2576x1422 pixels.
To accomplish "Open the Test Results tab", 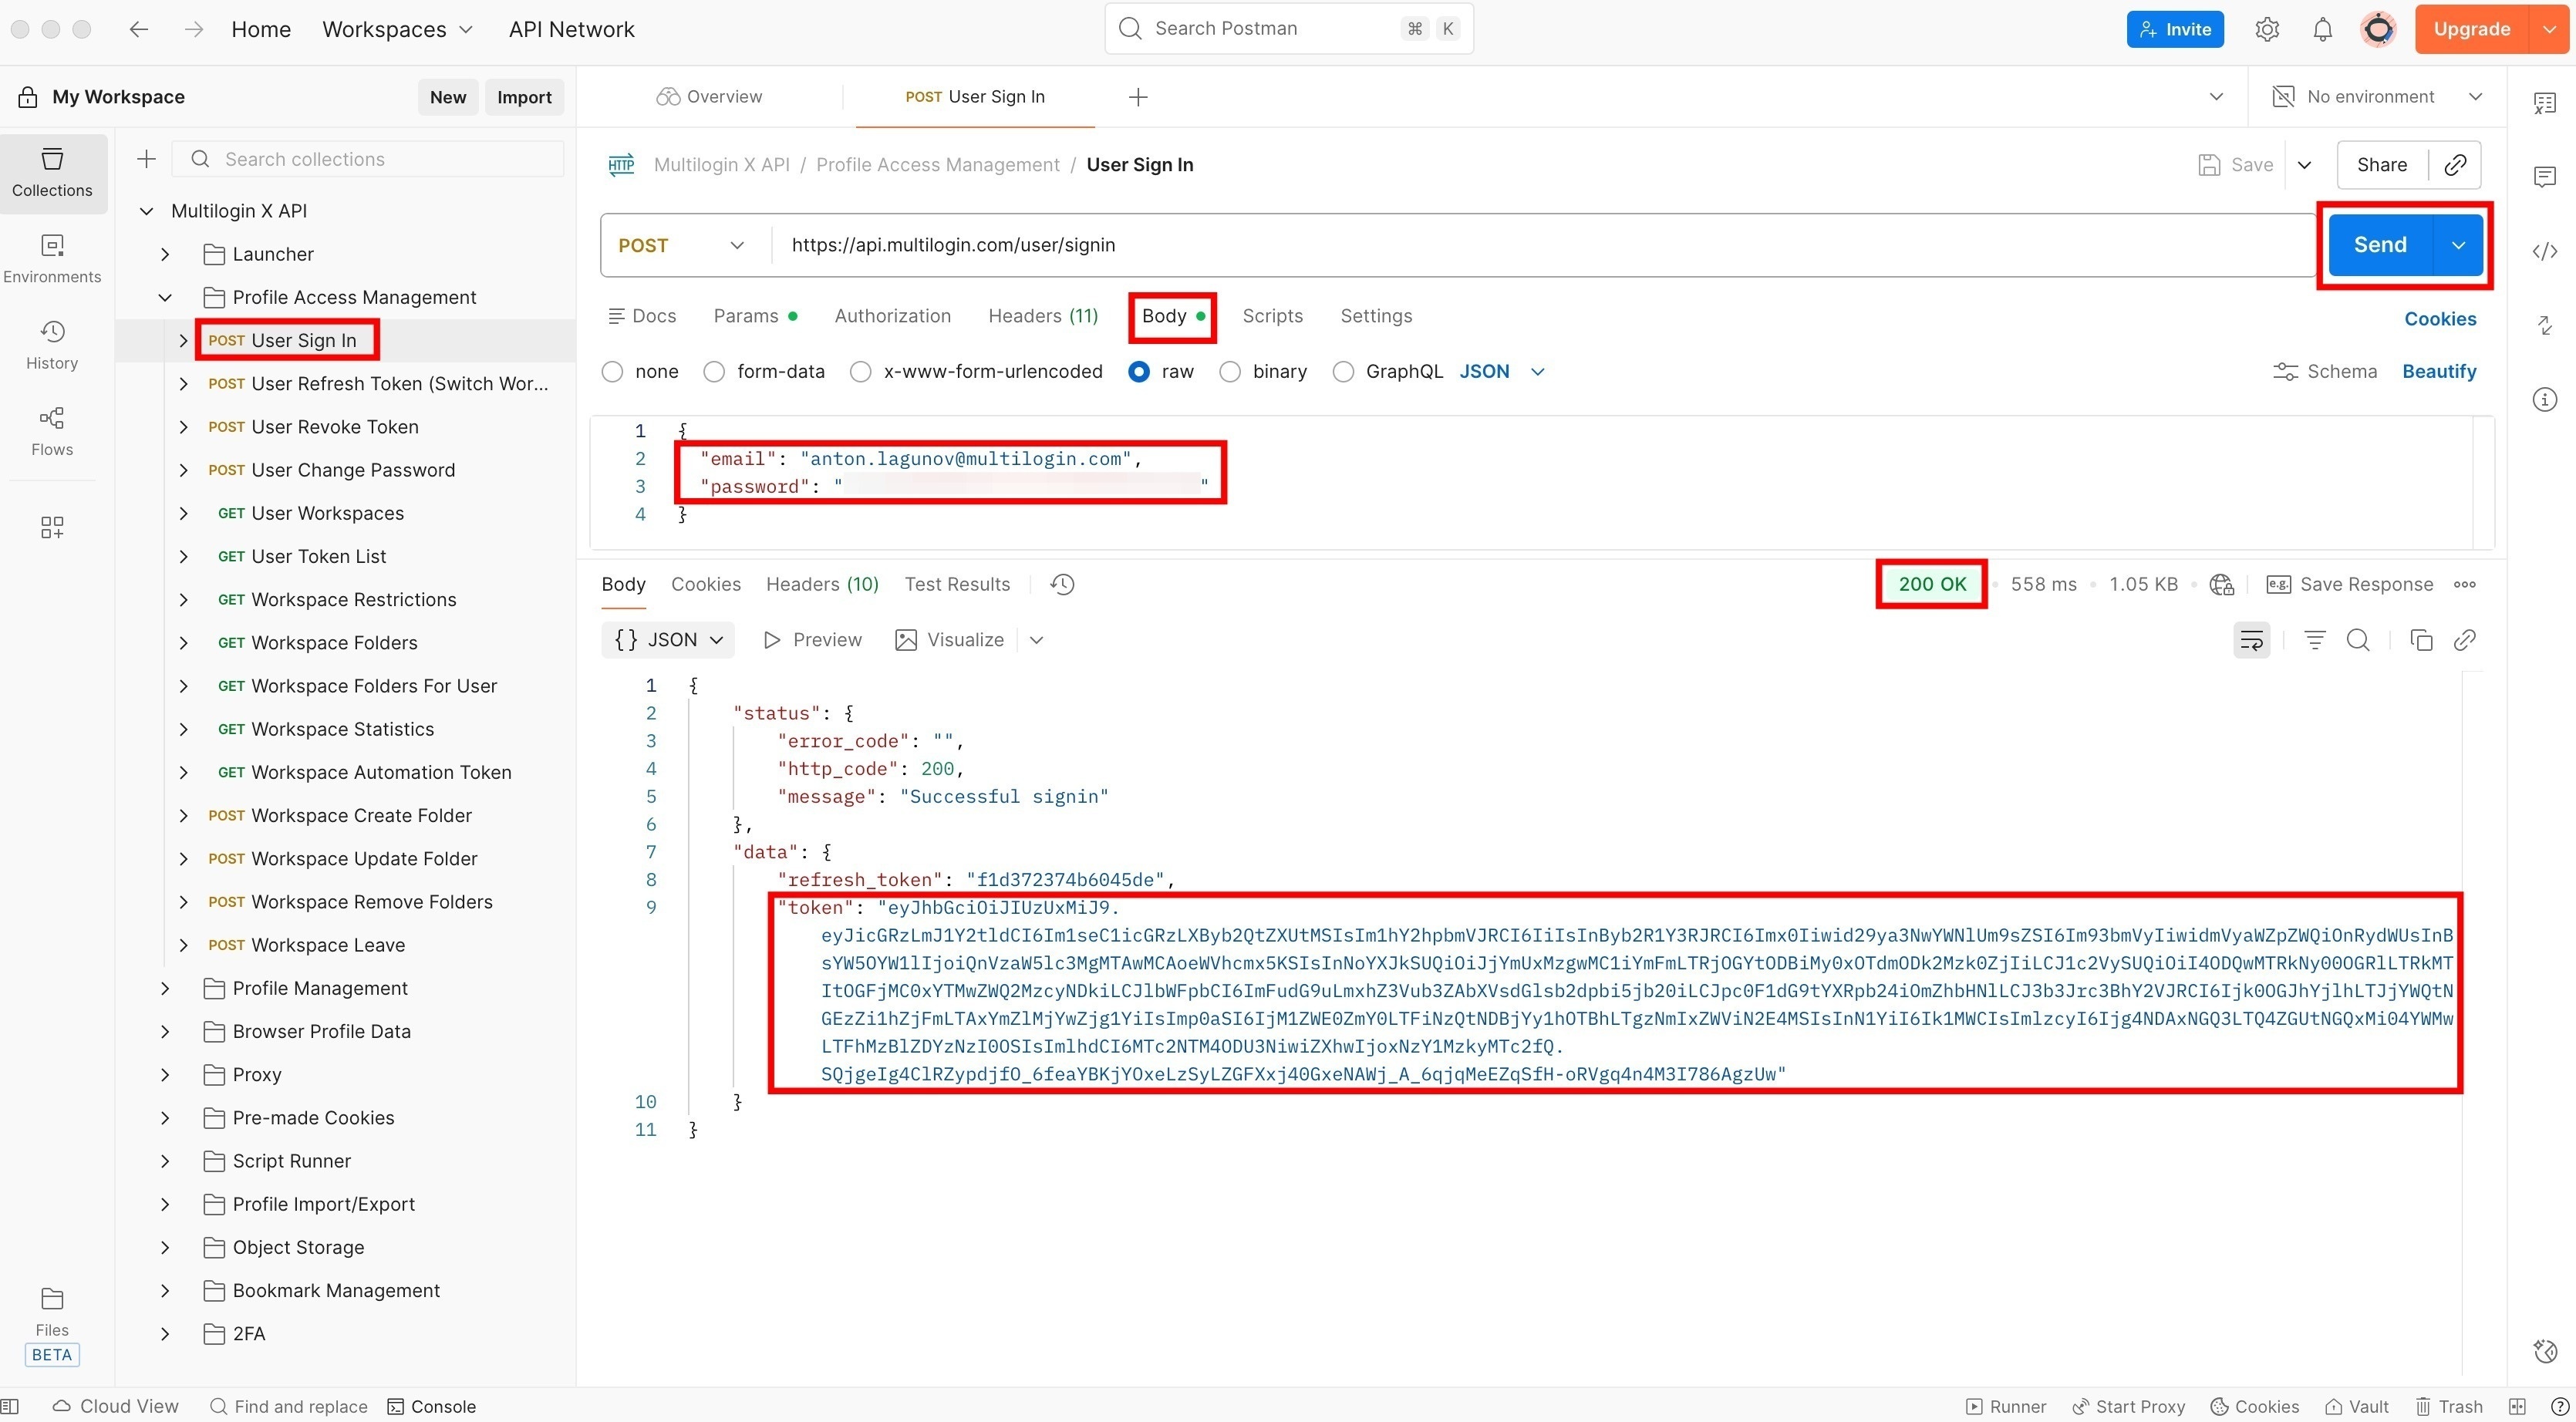I will pyautogui.click(x=956, y=584).
